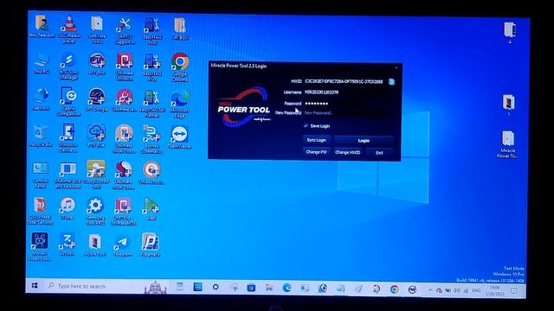The width and height of the screenshot is (554, 311).
Task: Open Microsoft Store from the taskbar
Action: pos(251,288)
